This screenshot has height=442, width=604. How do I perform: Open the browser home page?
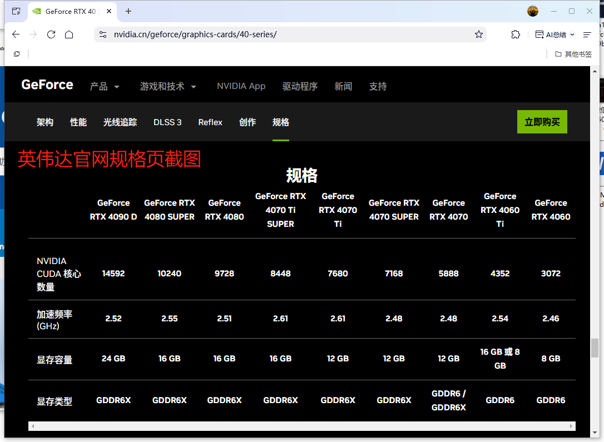[69, 34]
